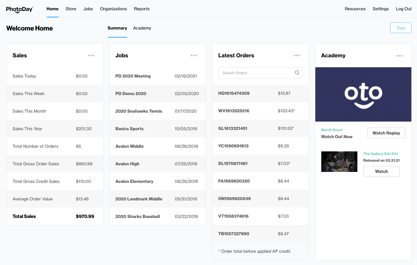
Task: Open the PD 2020 Meeting job
Action: pyautogui.click(x=133, y=76)
